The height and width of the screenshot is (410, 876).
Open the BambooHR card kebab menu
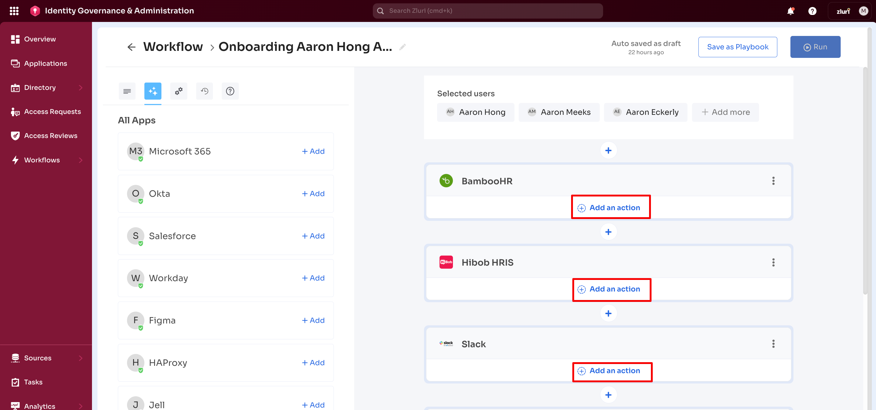[x=773, y=181]
